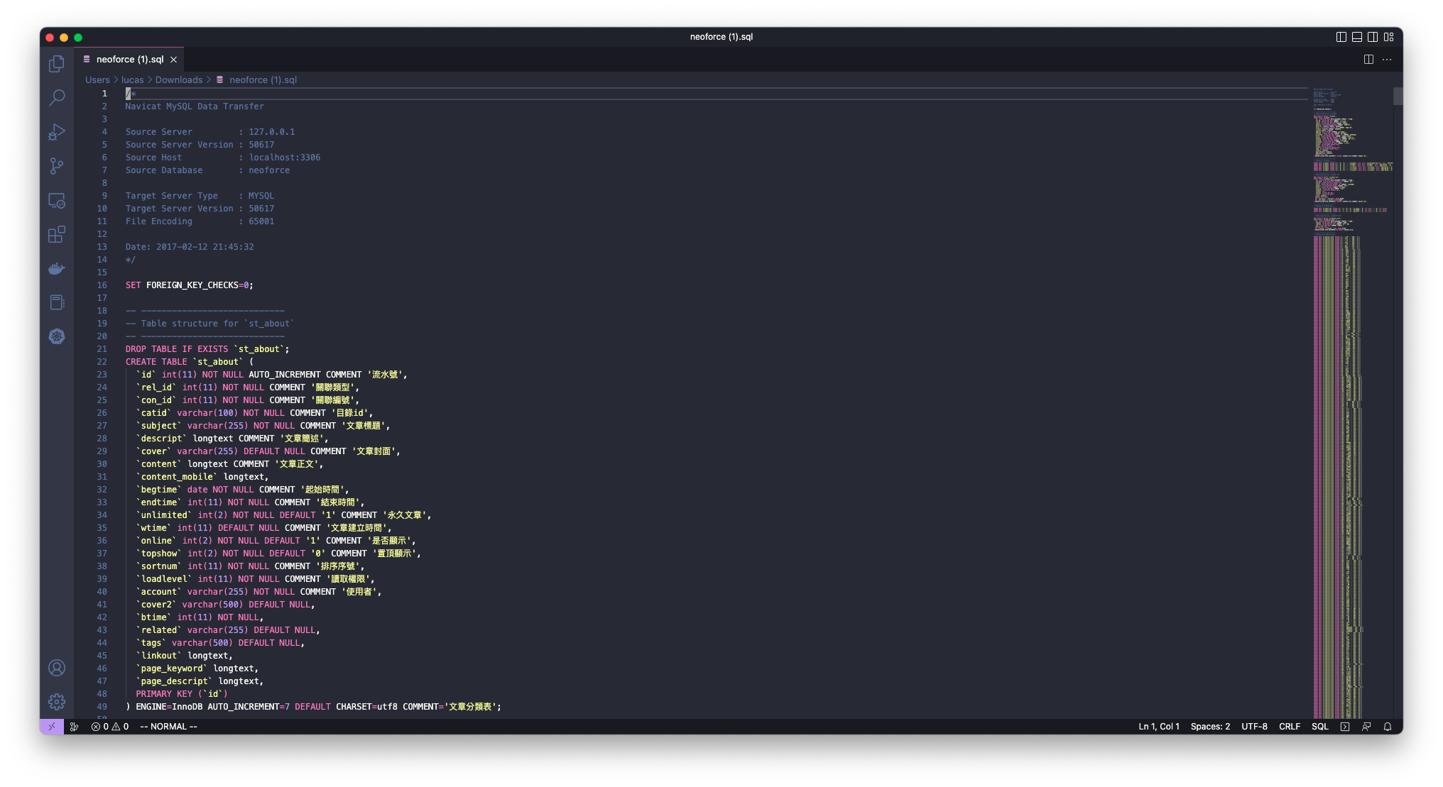Image resolution: width=1443 pixels, height=787 pixels.
Task: Open the Accounts menu
Action: click(57, 668)
